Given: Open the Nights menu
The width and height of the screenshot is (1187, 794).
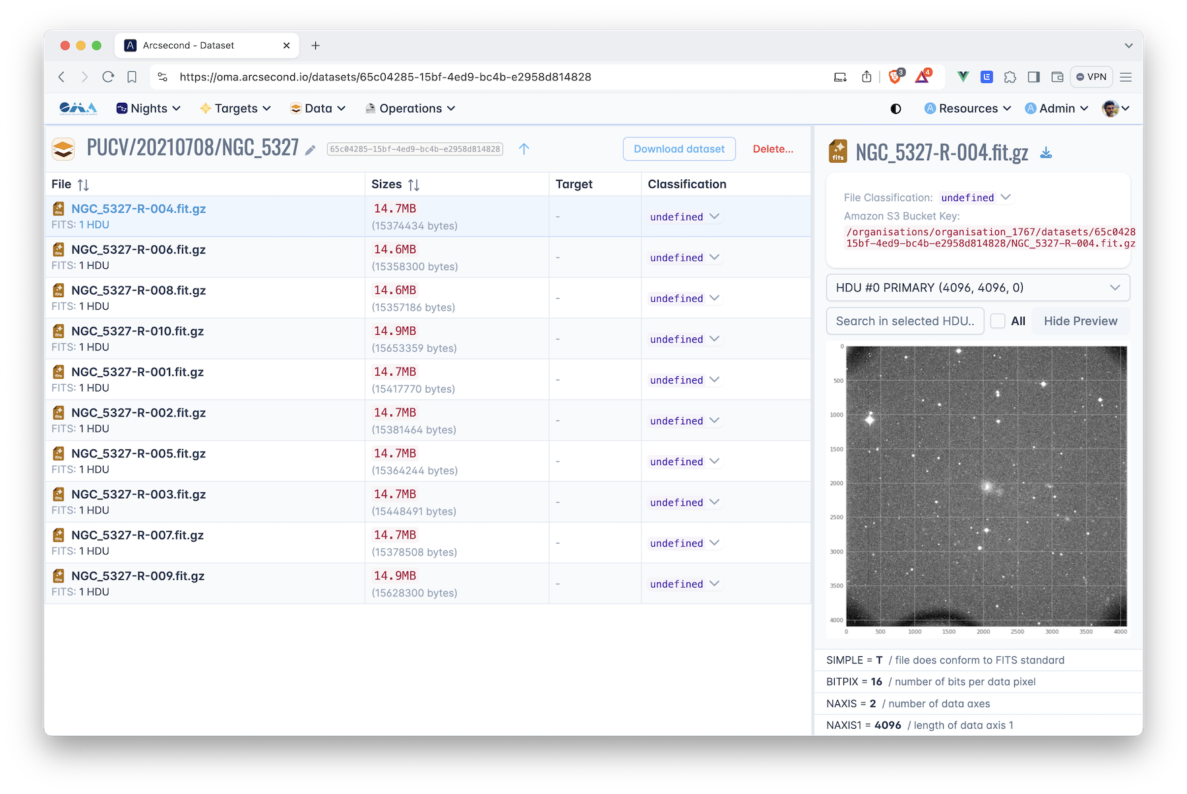Looking at the screenshot, I should pyautogui.click(x=148, y=108).
